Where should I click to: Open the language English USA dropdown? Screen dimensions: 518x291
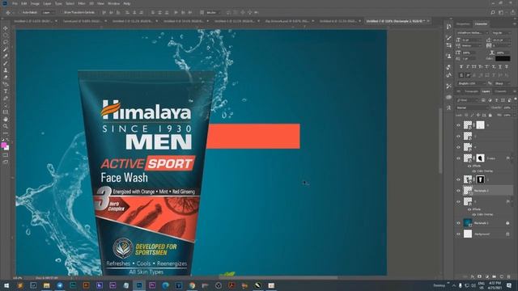(x=471, y=83)
